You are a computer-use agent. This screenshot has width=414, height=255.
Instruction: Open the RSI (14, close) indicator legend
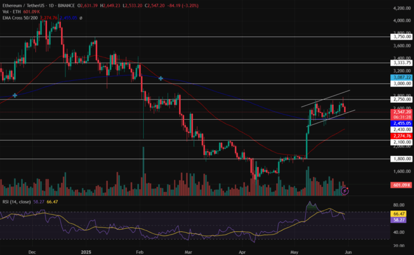[16, 202]
